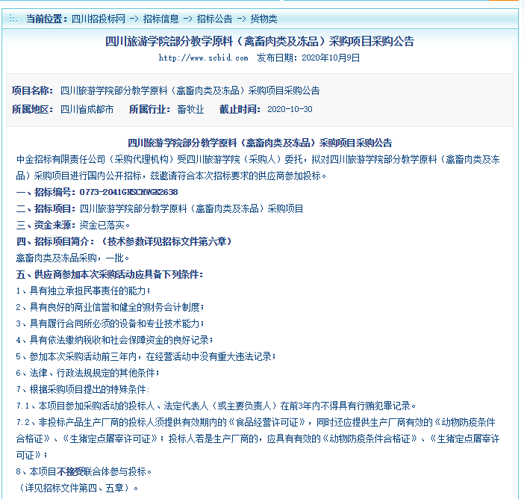
Task: Click the deadline value 2020-10-30
Action: (290, 109)
